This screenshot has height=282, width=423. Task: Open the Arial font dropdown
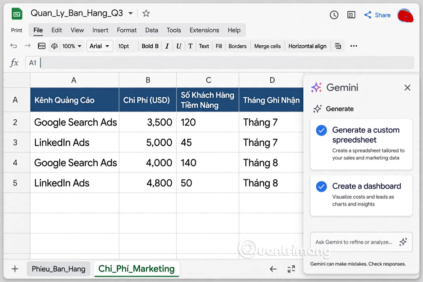pyautogui.click(x=99, y=46)
